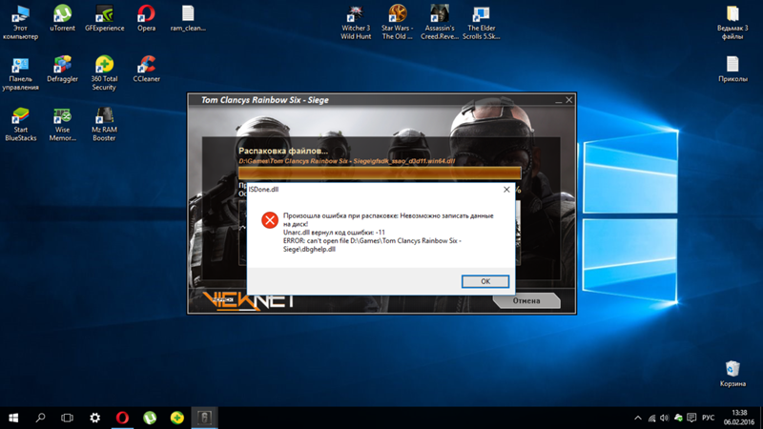Click the Отмена button in installer
763x429 pixels.
pos(526,301)
